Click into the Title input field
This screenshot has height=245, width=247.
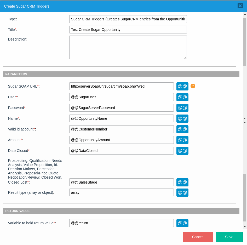[x=128, y=30]
